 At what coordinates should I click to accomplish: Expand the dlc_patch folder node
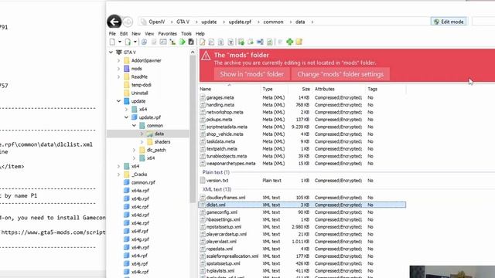[134, 150]
